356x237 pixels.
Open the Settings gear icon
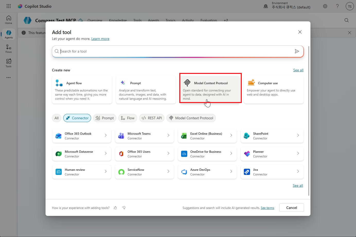point(325,6)
